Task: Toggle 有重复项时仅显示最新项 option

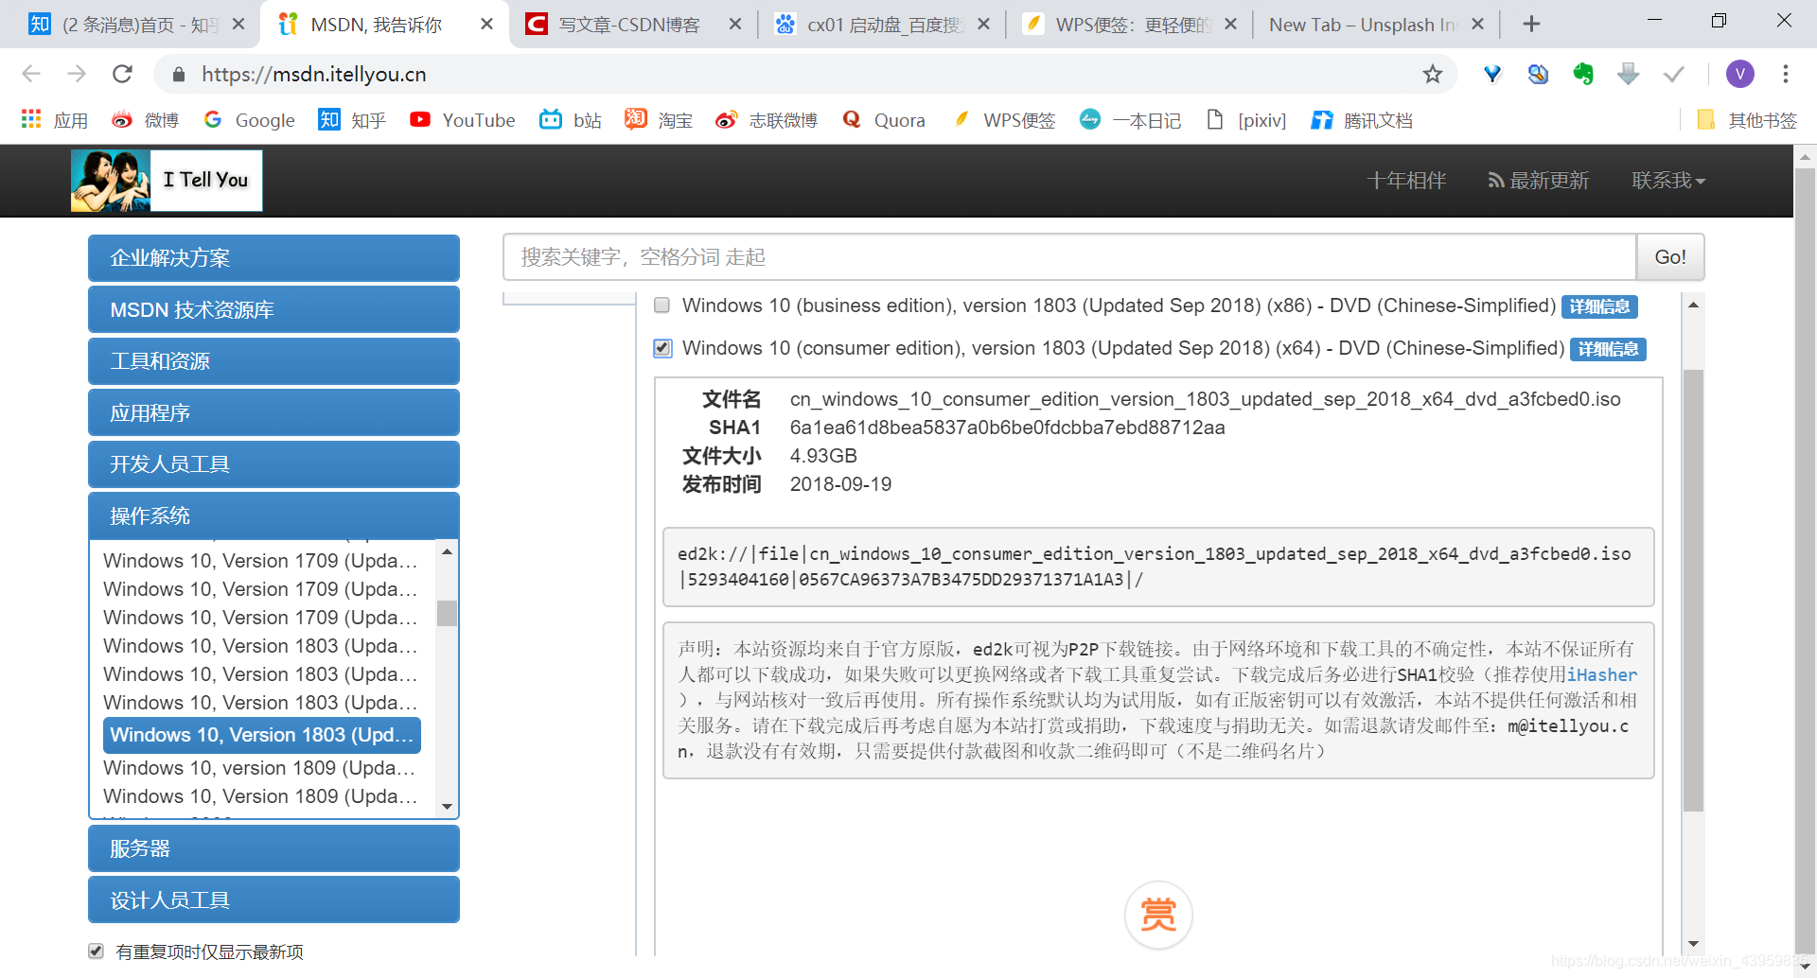Action: click(97, 951)
